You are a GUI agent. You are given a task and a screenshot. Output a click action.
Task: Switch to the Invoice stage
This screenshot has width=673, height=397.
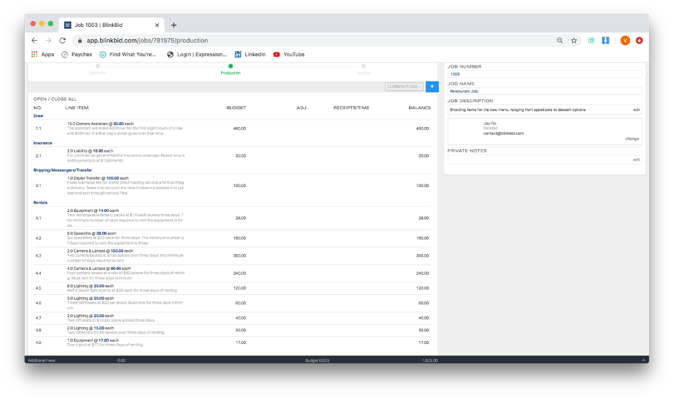coord(363,70)
